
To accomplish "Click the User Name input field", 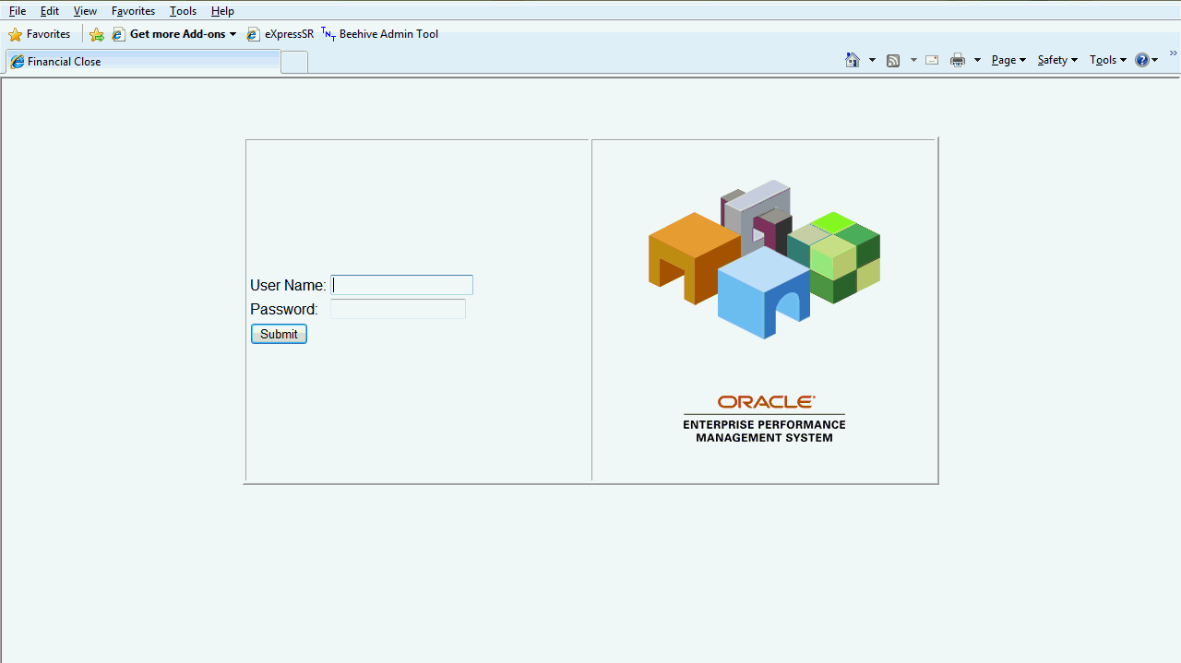I will tap(402, 285).
